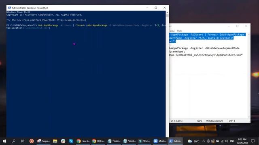259x145 pixels.
Task: Open File Explorer from the taskbar
Action: click(55, 141)
